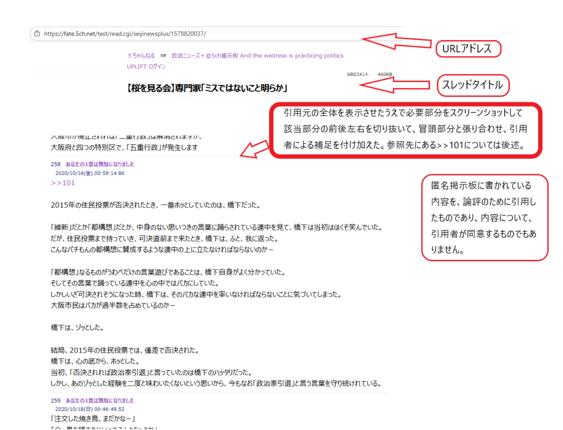Click the poster name on post 259
This screenshot has height=430, width=563.
click(100, 401)
